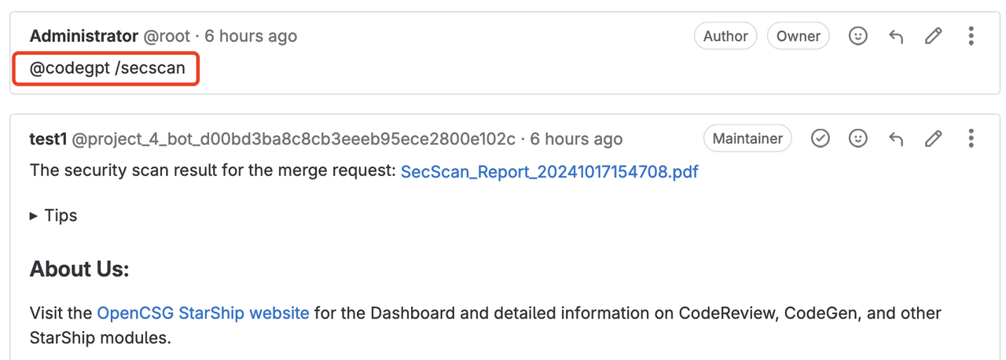Open the test1 author profile
The width and height of the screenshot is (1006, 360).
[x=48, y=139]
